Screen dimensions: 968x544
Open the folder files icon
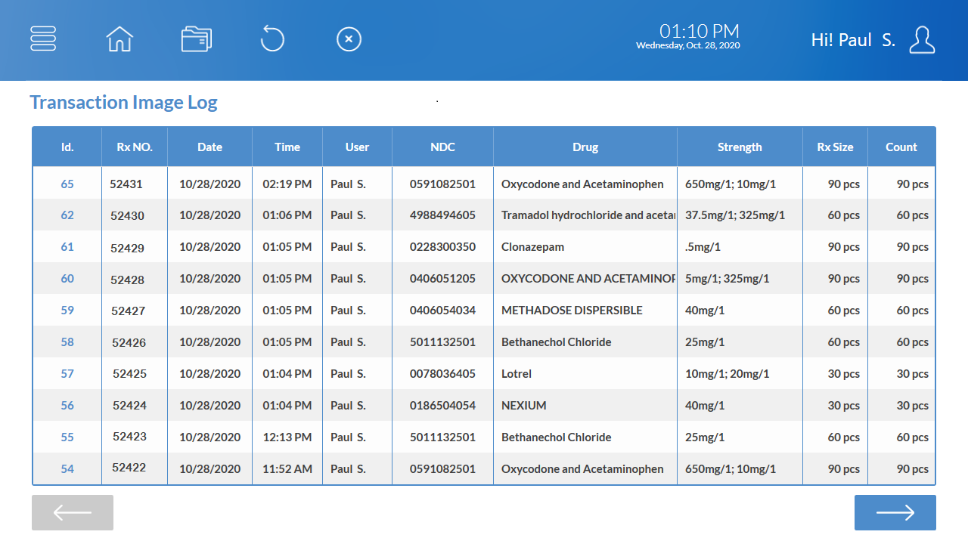point(197,39)
